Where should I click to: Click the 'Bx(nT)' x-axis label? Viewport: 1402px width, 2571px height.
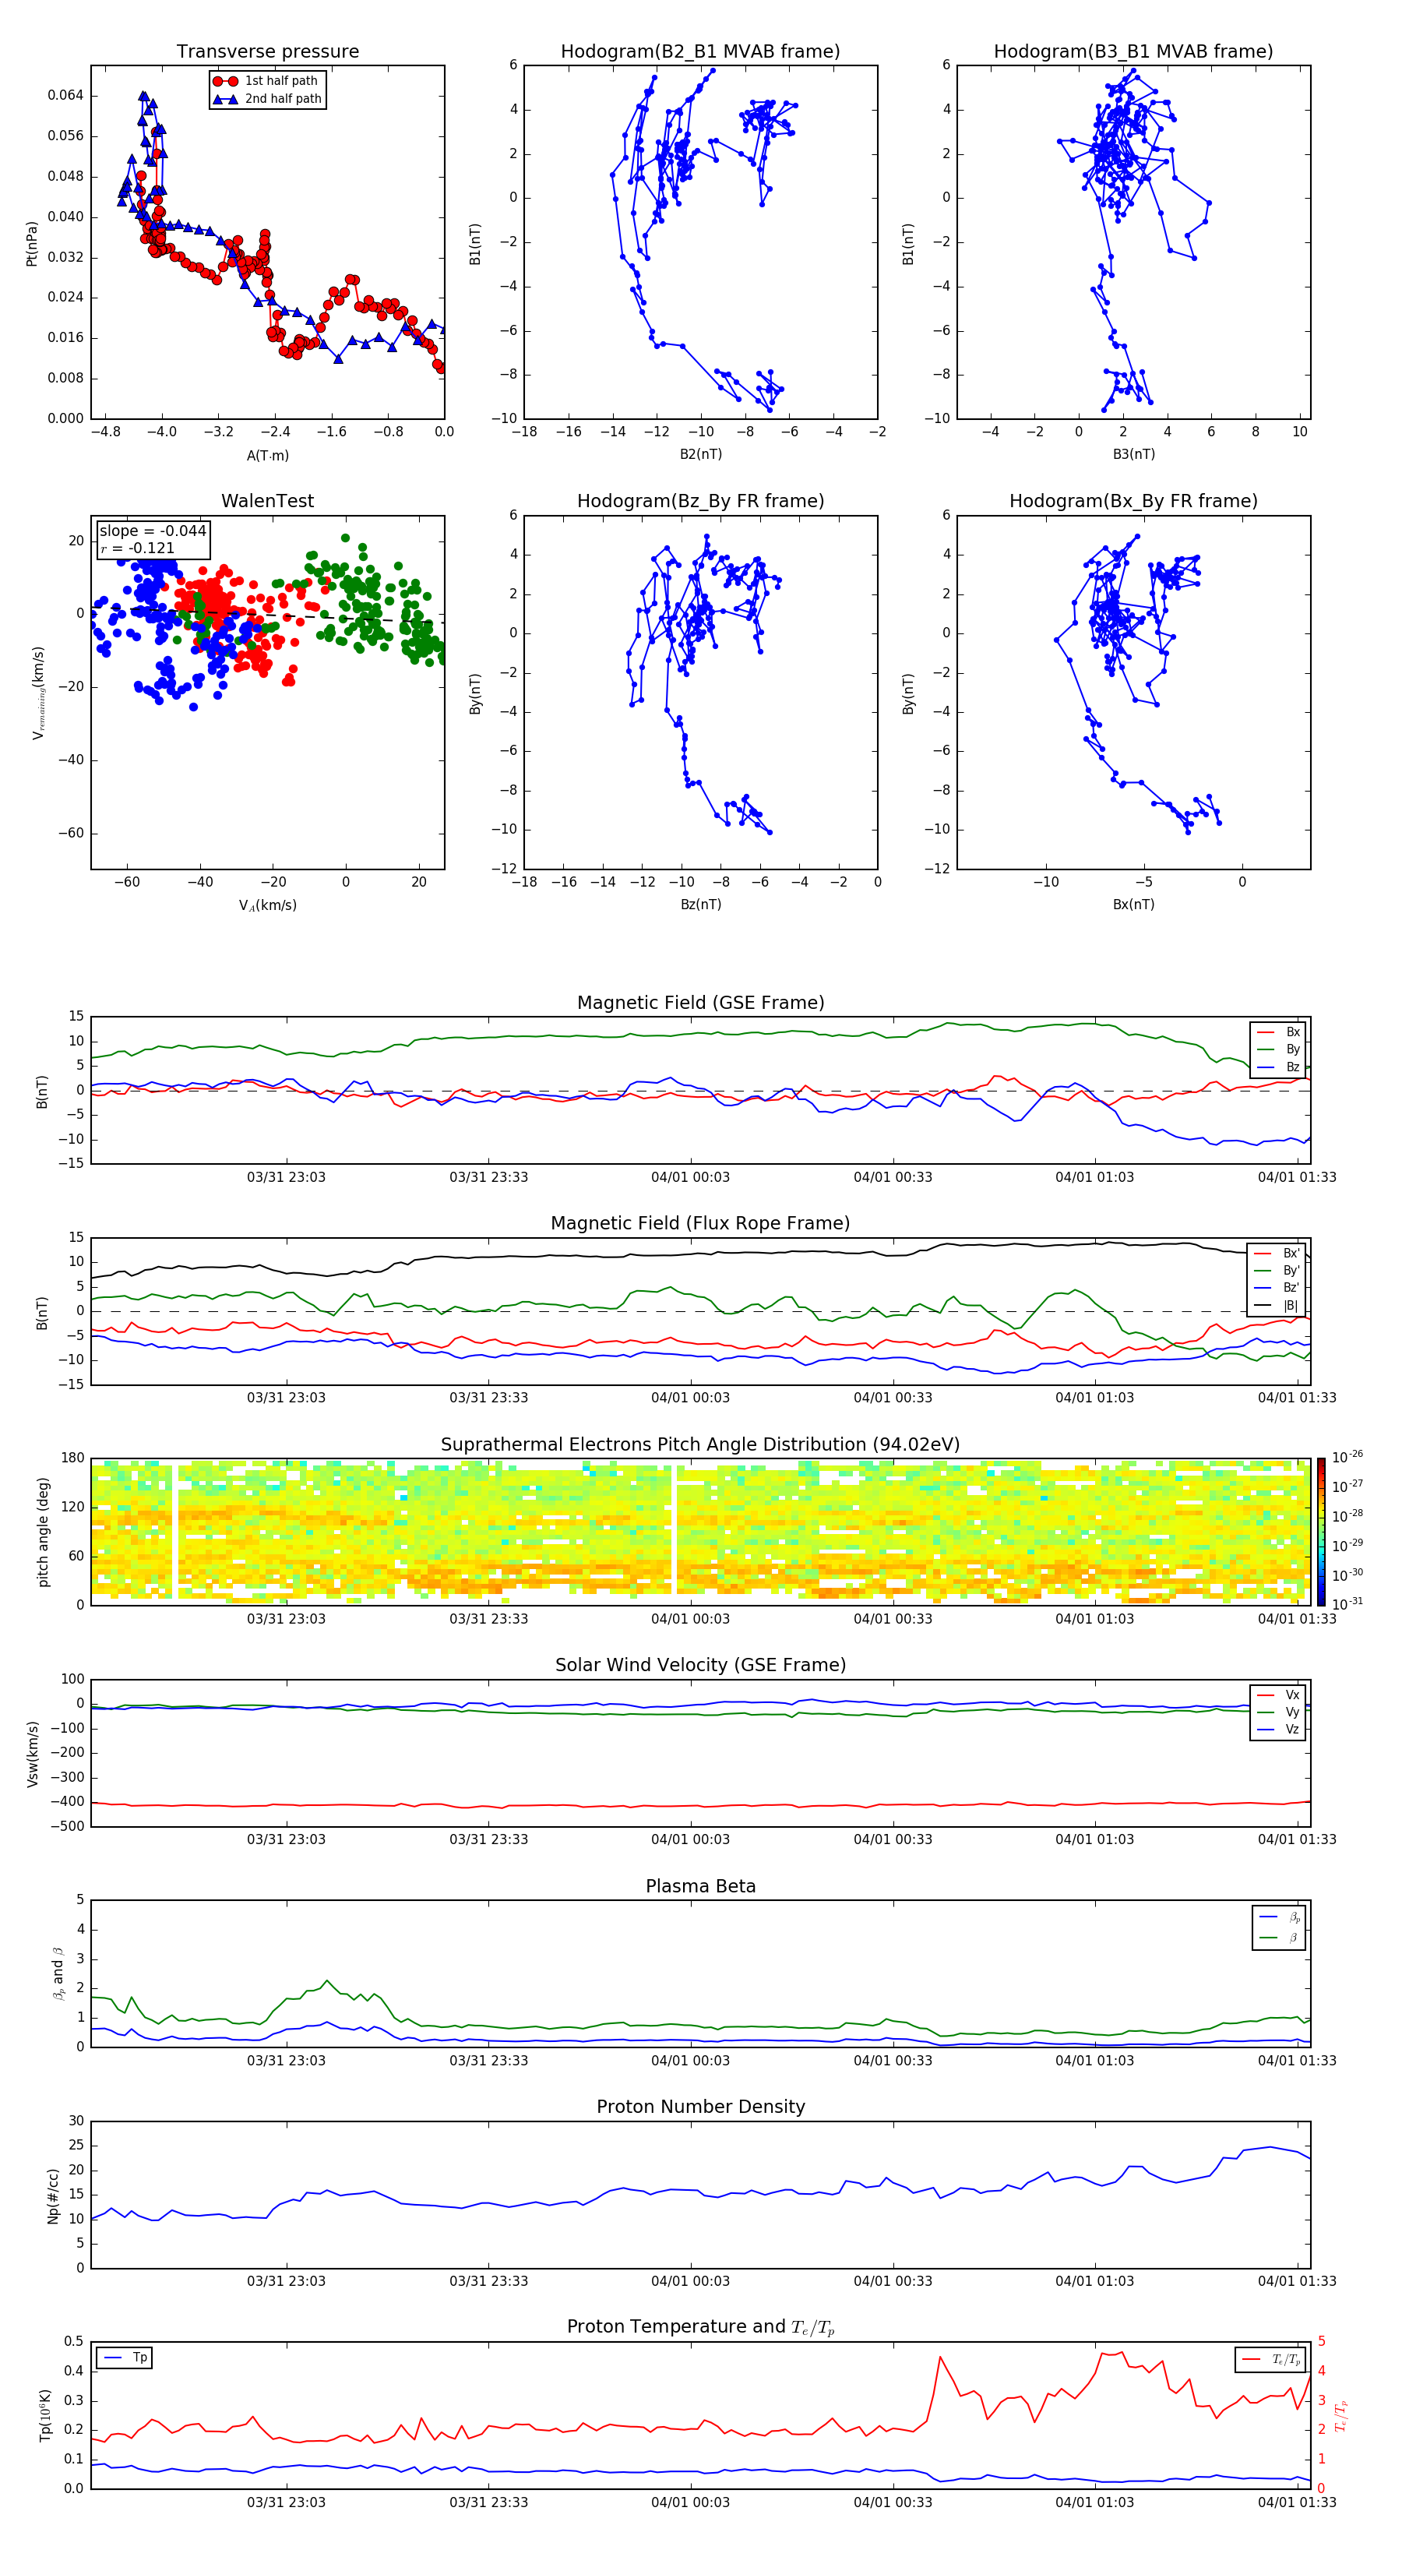click(1133, 905)
